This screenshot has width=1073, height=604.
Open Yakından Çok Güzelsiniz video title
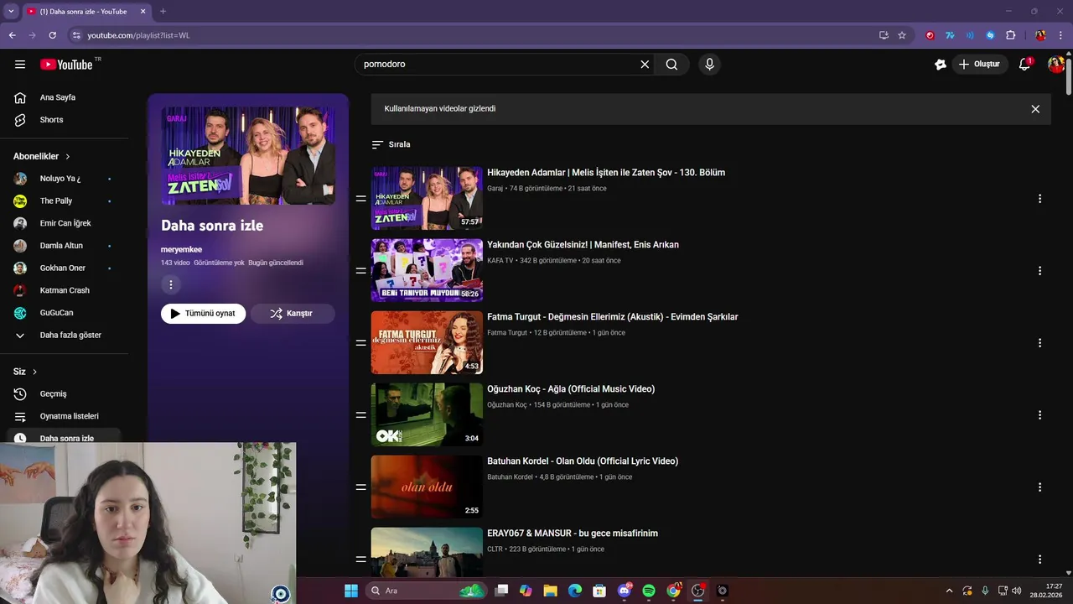click(583, 245)
